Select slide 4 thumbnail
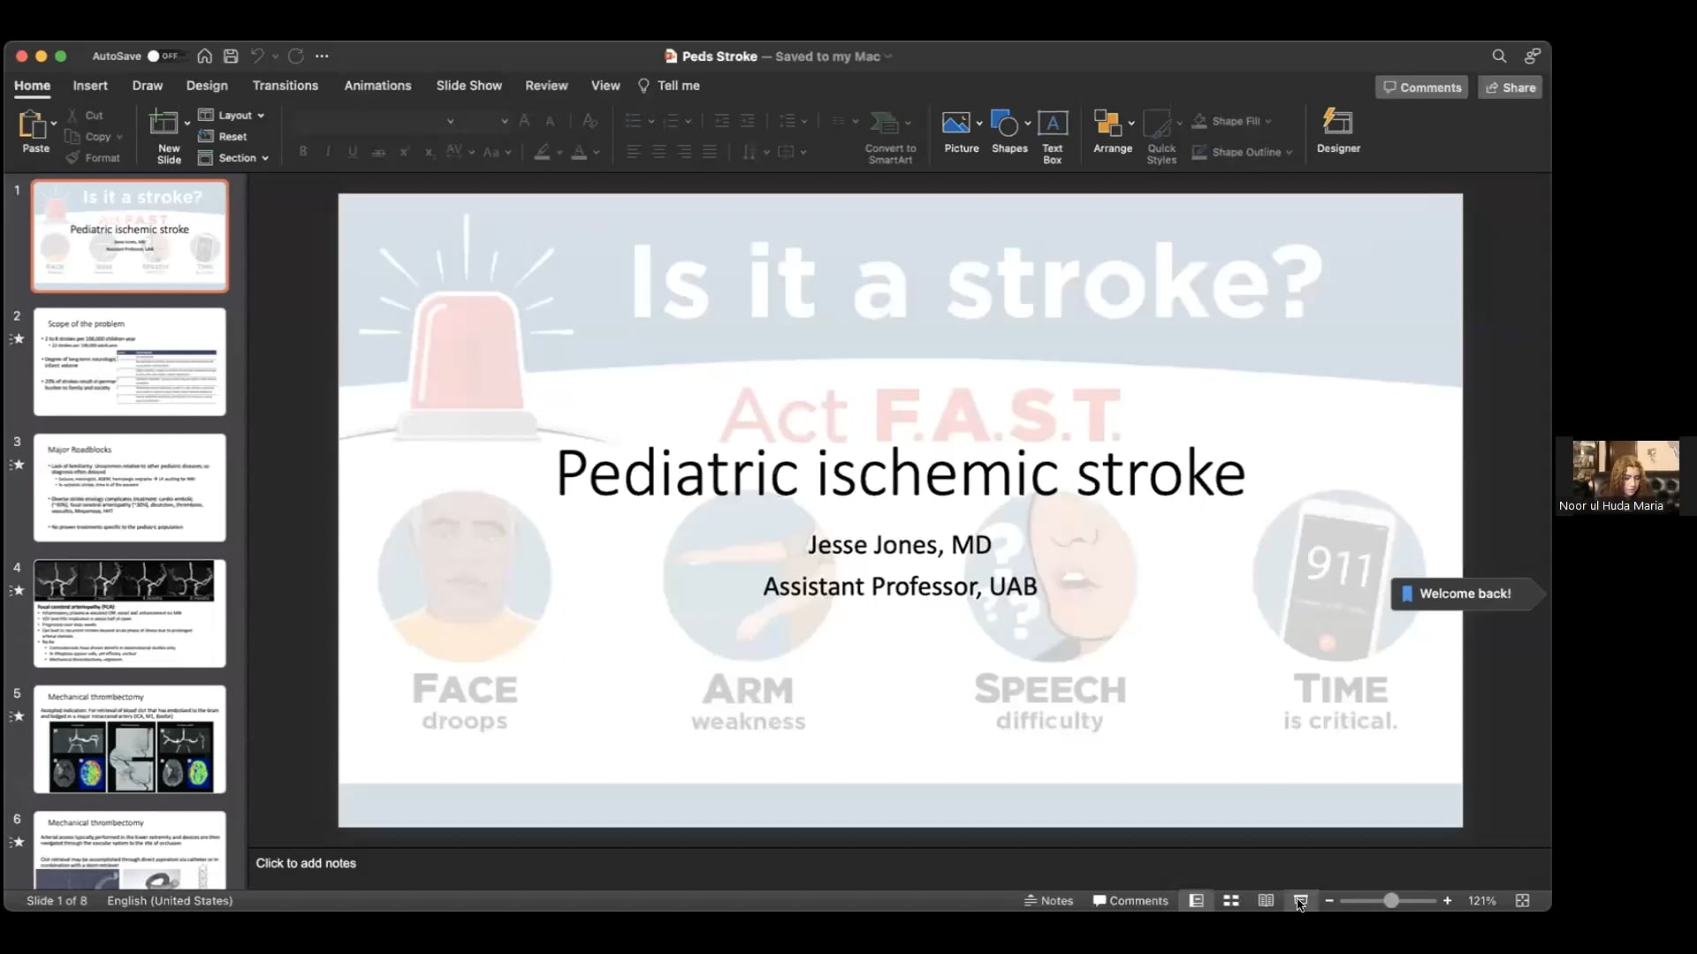The height and width of the screenshot is (954, 1697). 130,613
